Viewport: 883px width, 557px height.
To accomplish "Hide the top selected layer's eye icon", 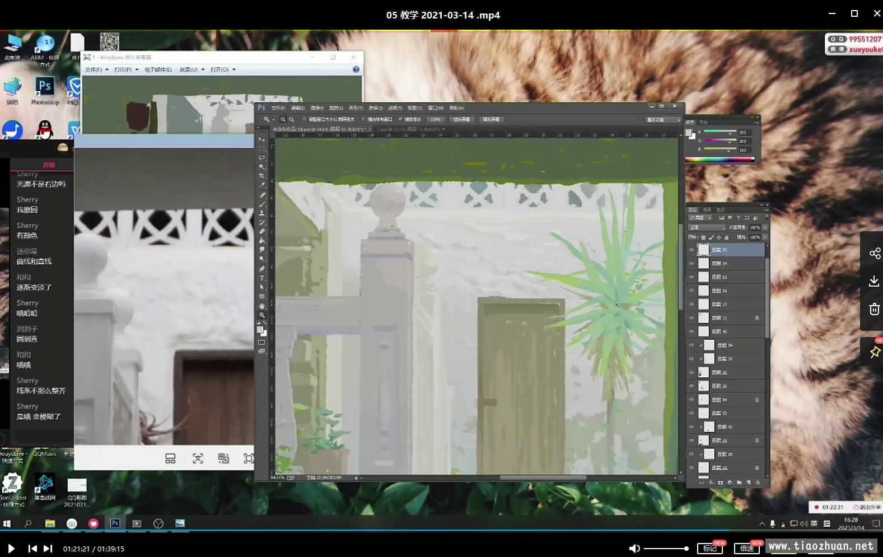I will tap(692, 250).
